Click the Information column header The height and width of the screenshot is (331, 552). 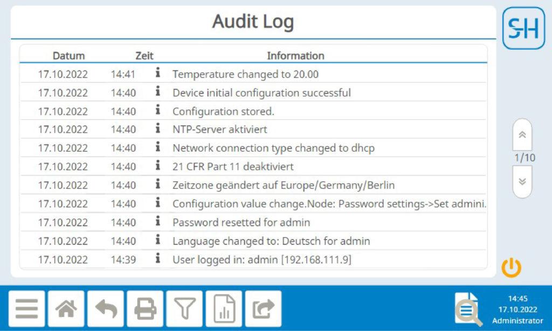point(296,55)
